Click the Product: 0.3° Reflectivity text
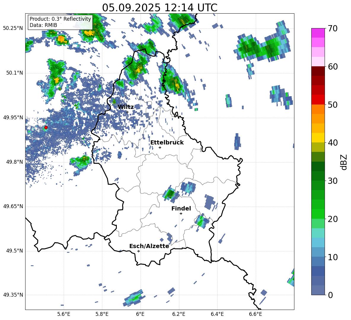This screenshot has height=320, width=351. (x=60, y=19)
